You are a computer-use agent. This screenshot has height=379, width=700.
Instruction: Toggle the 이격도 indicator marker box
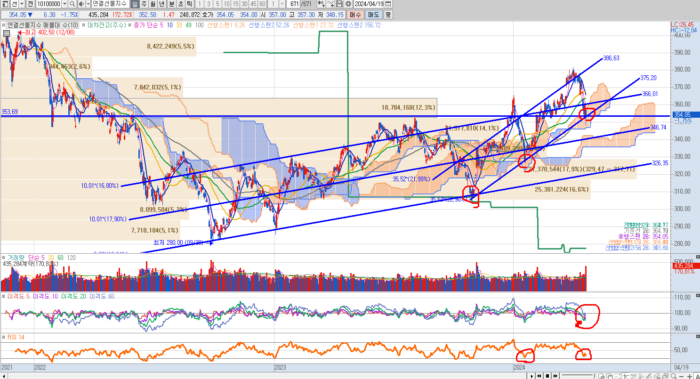(x=4, y=296)
